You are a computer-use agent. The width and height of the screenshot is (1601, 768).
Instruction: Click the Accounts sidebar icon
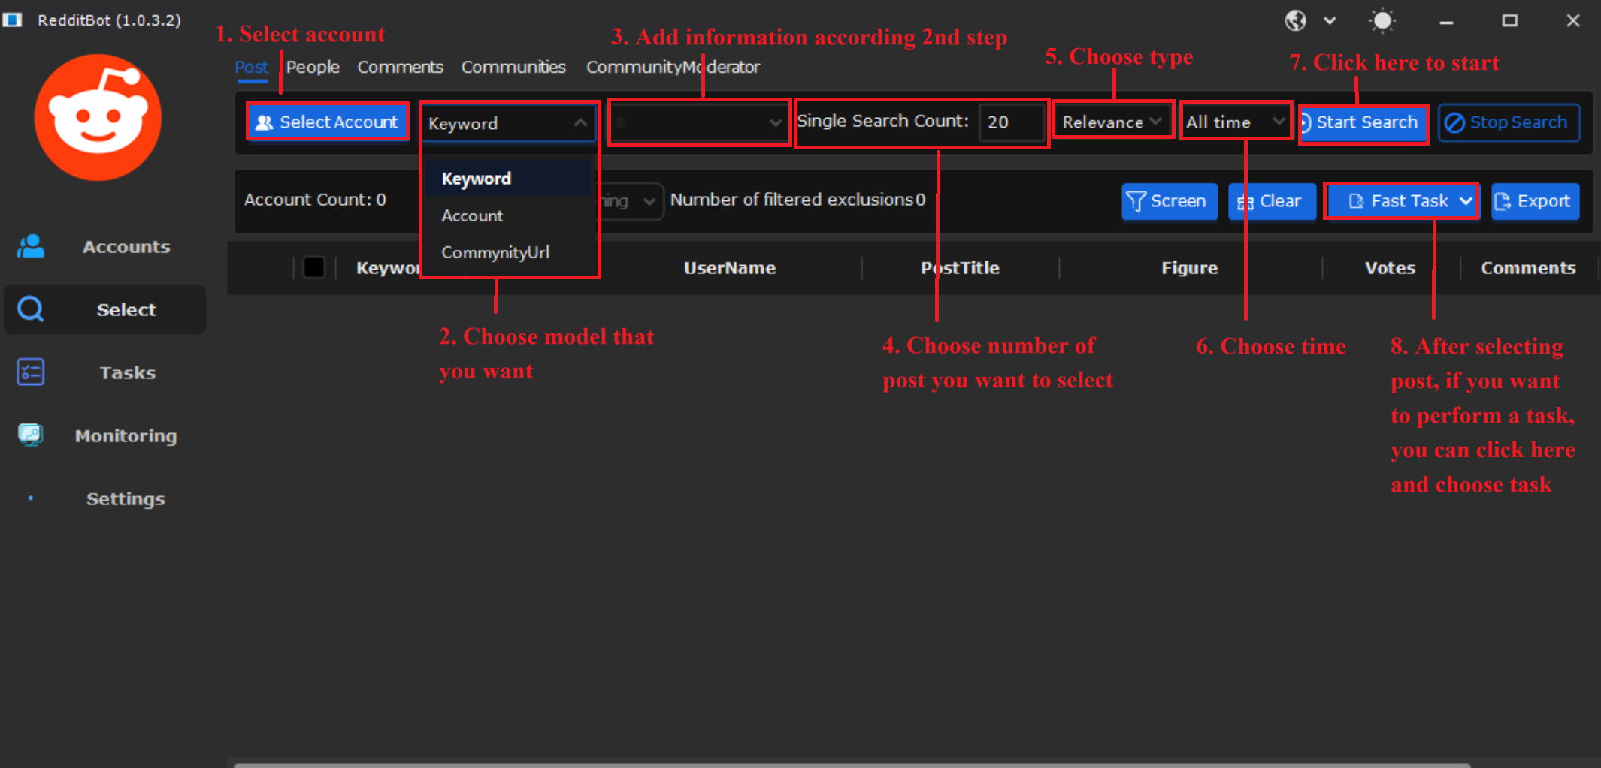pyautogui.click(x=31, y=246)
